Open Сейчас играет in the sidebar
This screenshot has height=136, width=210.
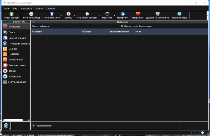[x=16, y=60]
